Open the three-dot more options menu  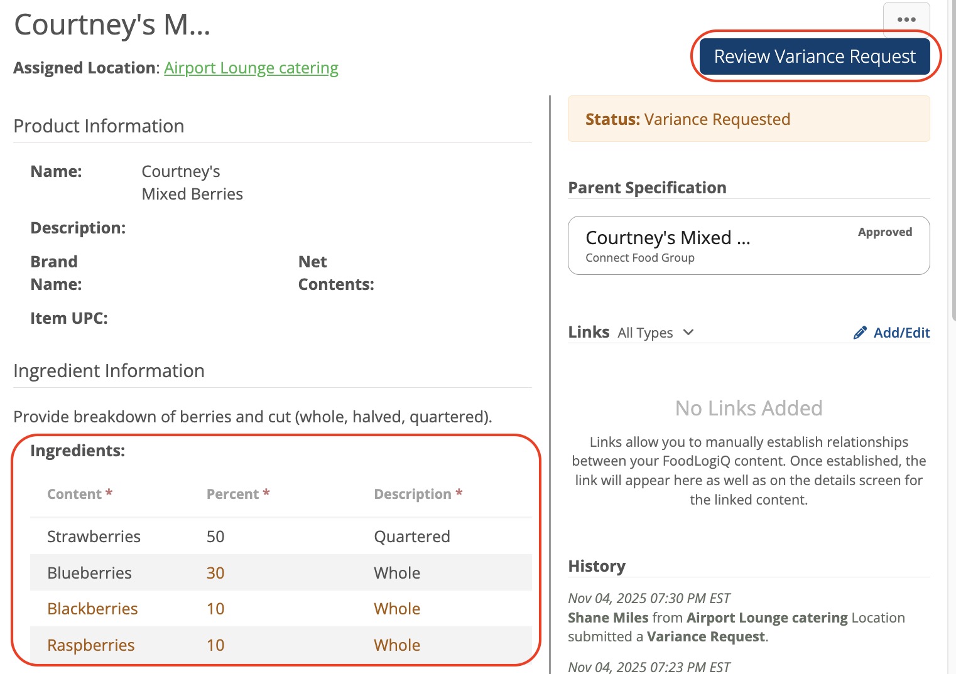(906, 19)
